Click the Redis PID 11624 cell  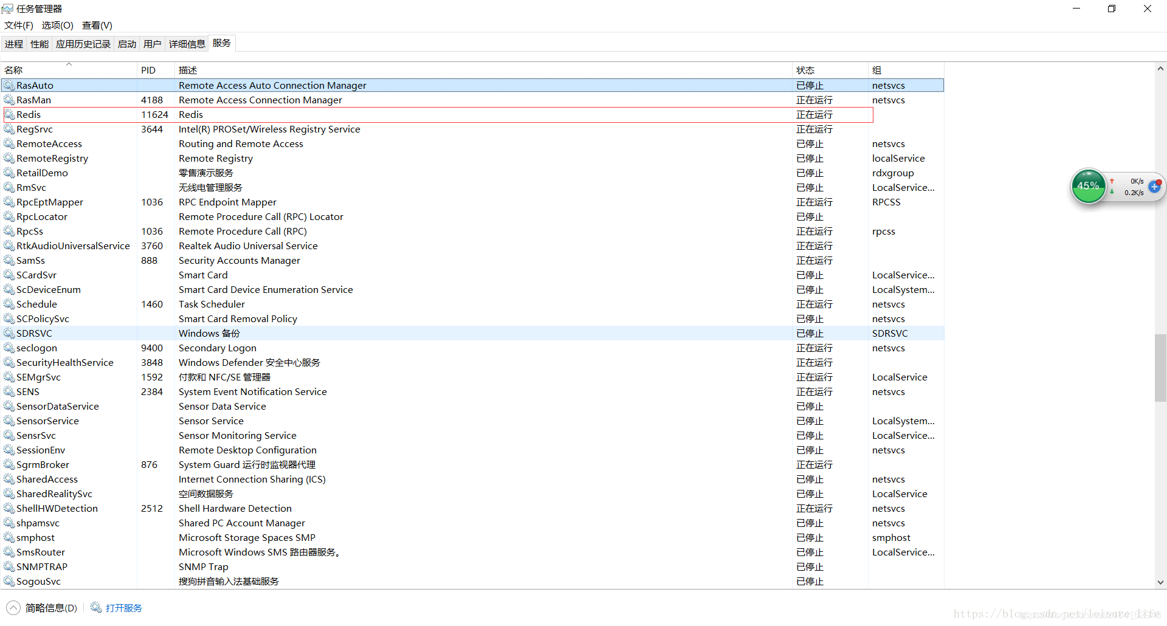pos(154,115)
